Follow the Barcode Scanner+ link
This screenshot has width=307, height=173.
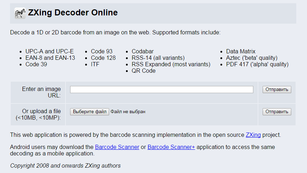[171, 147]
